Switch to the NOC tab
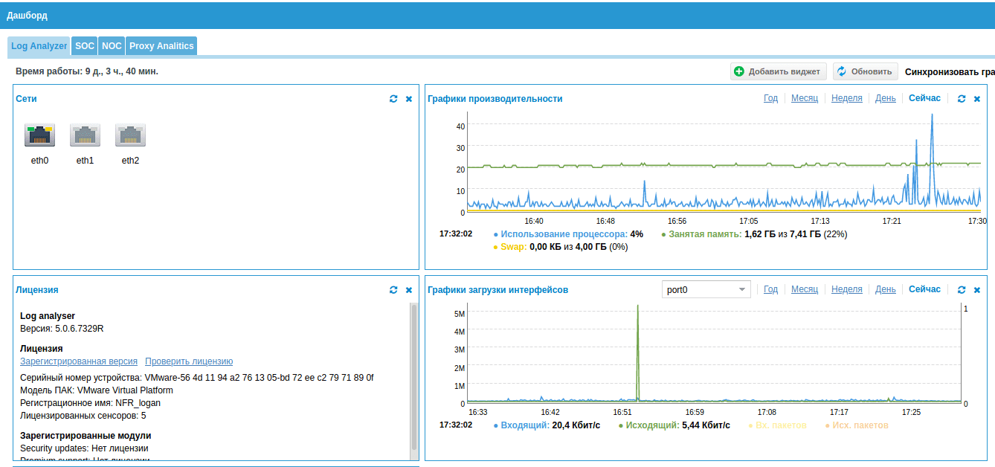The width and height of the screenshot is (995, 467). pos(112,46)
